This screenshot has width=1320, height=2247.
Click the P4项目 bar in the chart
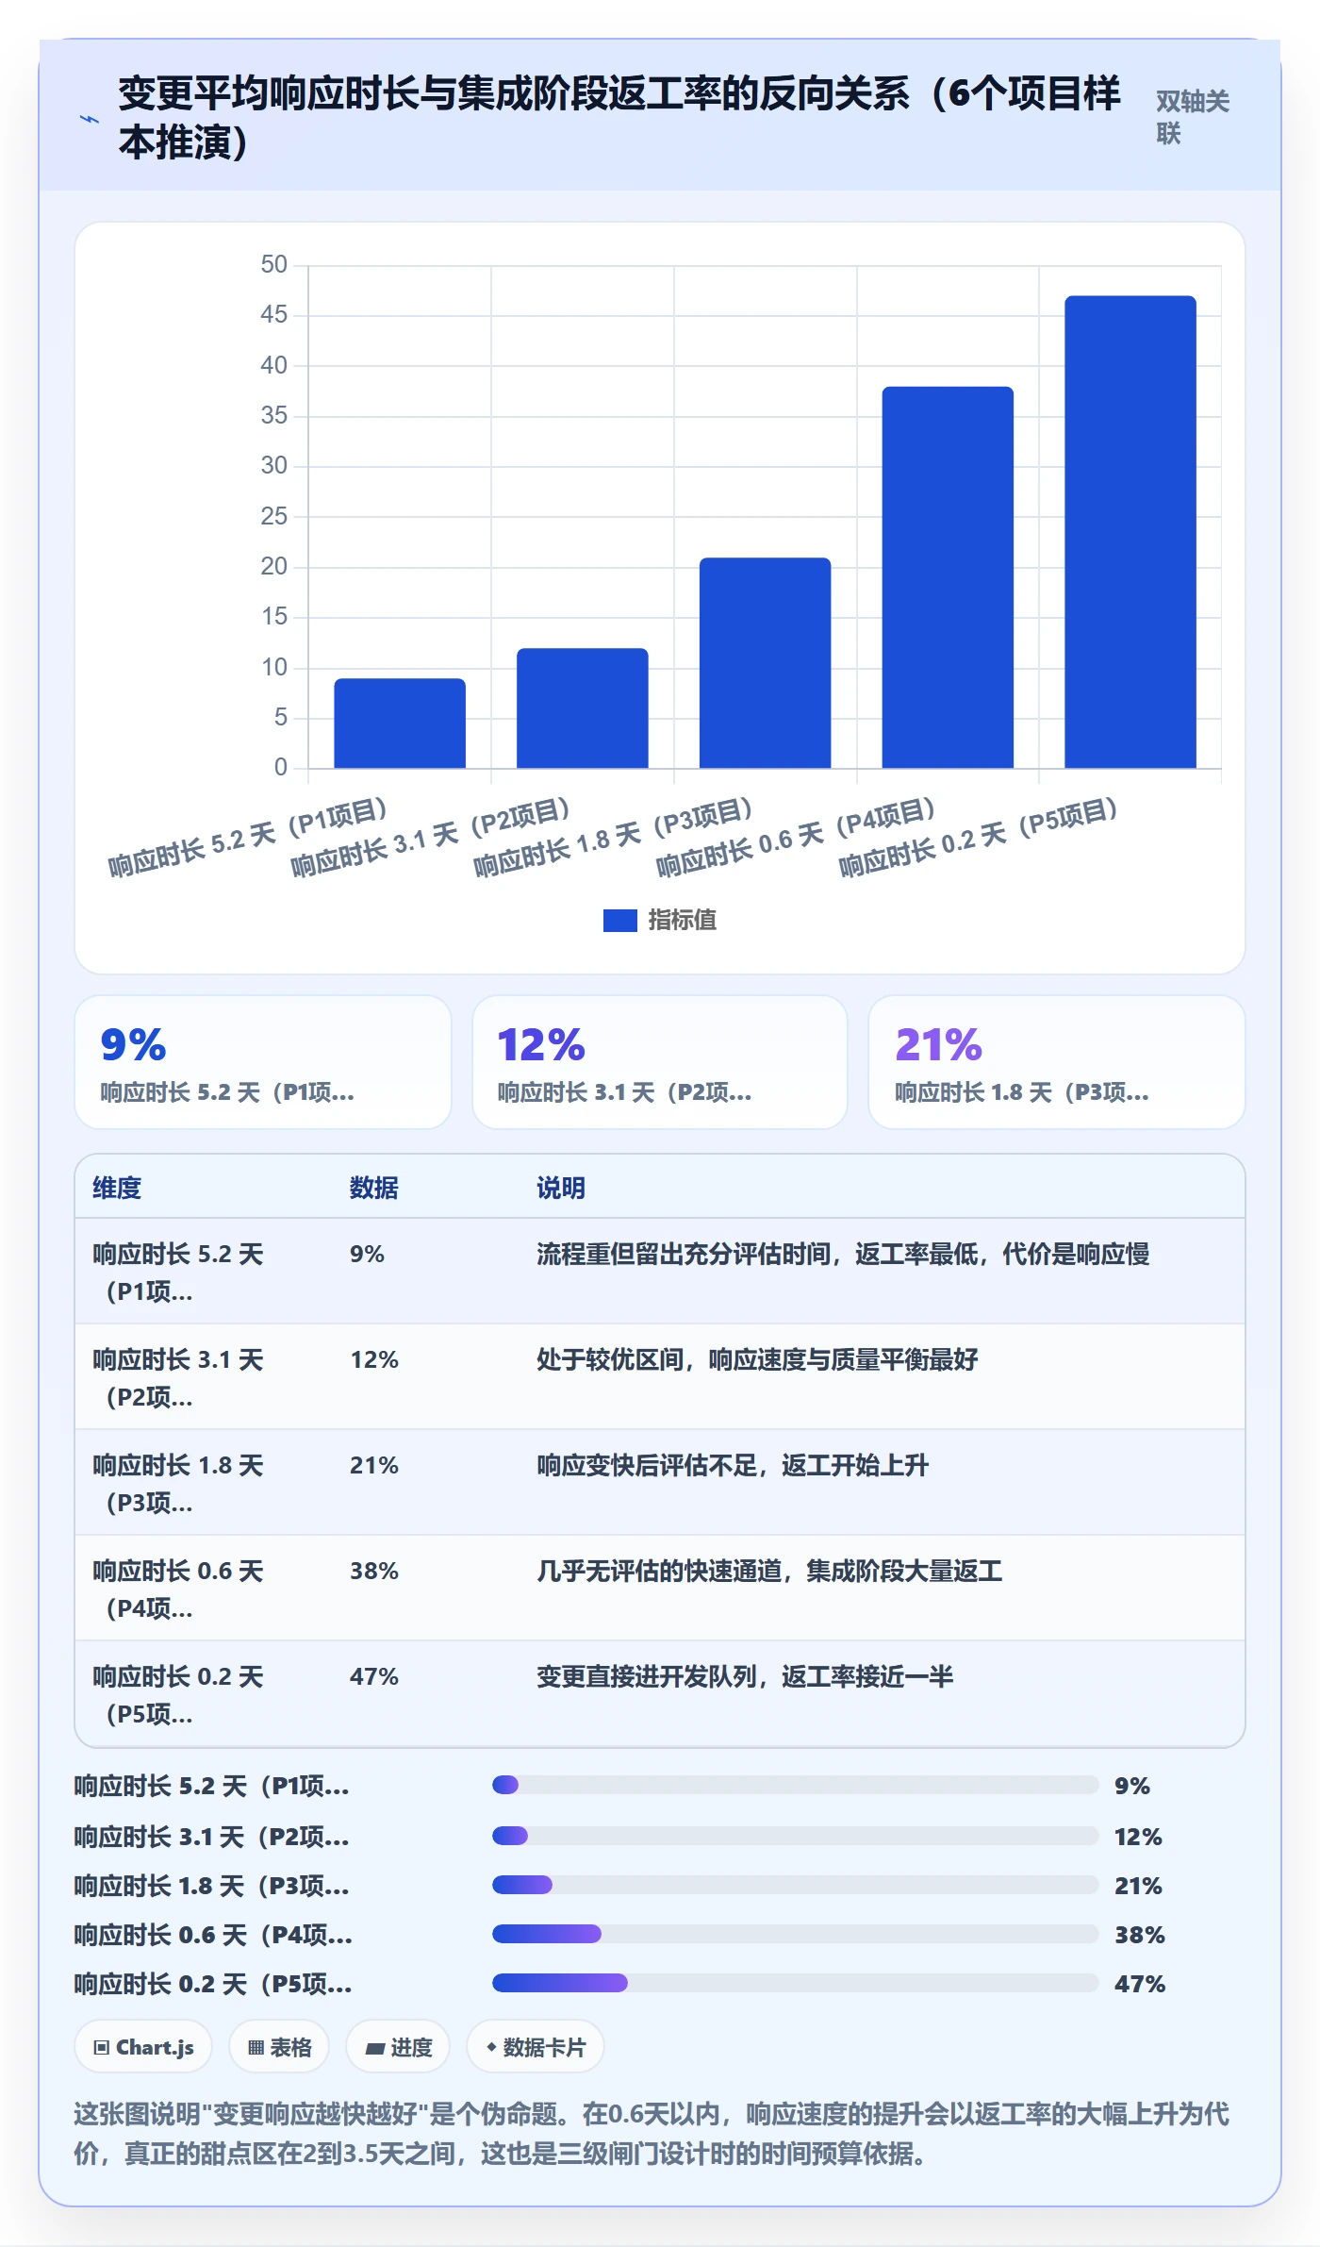948,577
